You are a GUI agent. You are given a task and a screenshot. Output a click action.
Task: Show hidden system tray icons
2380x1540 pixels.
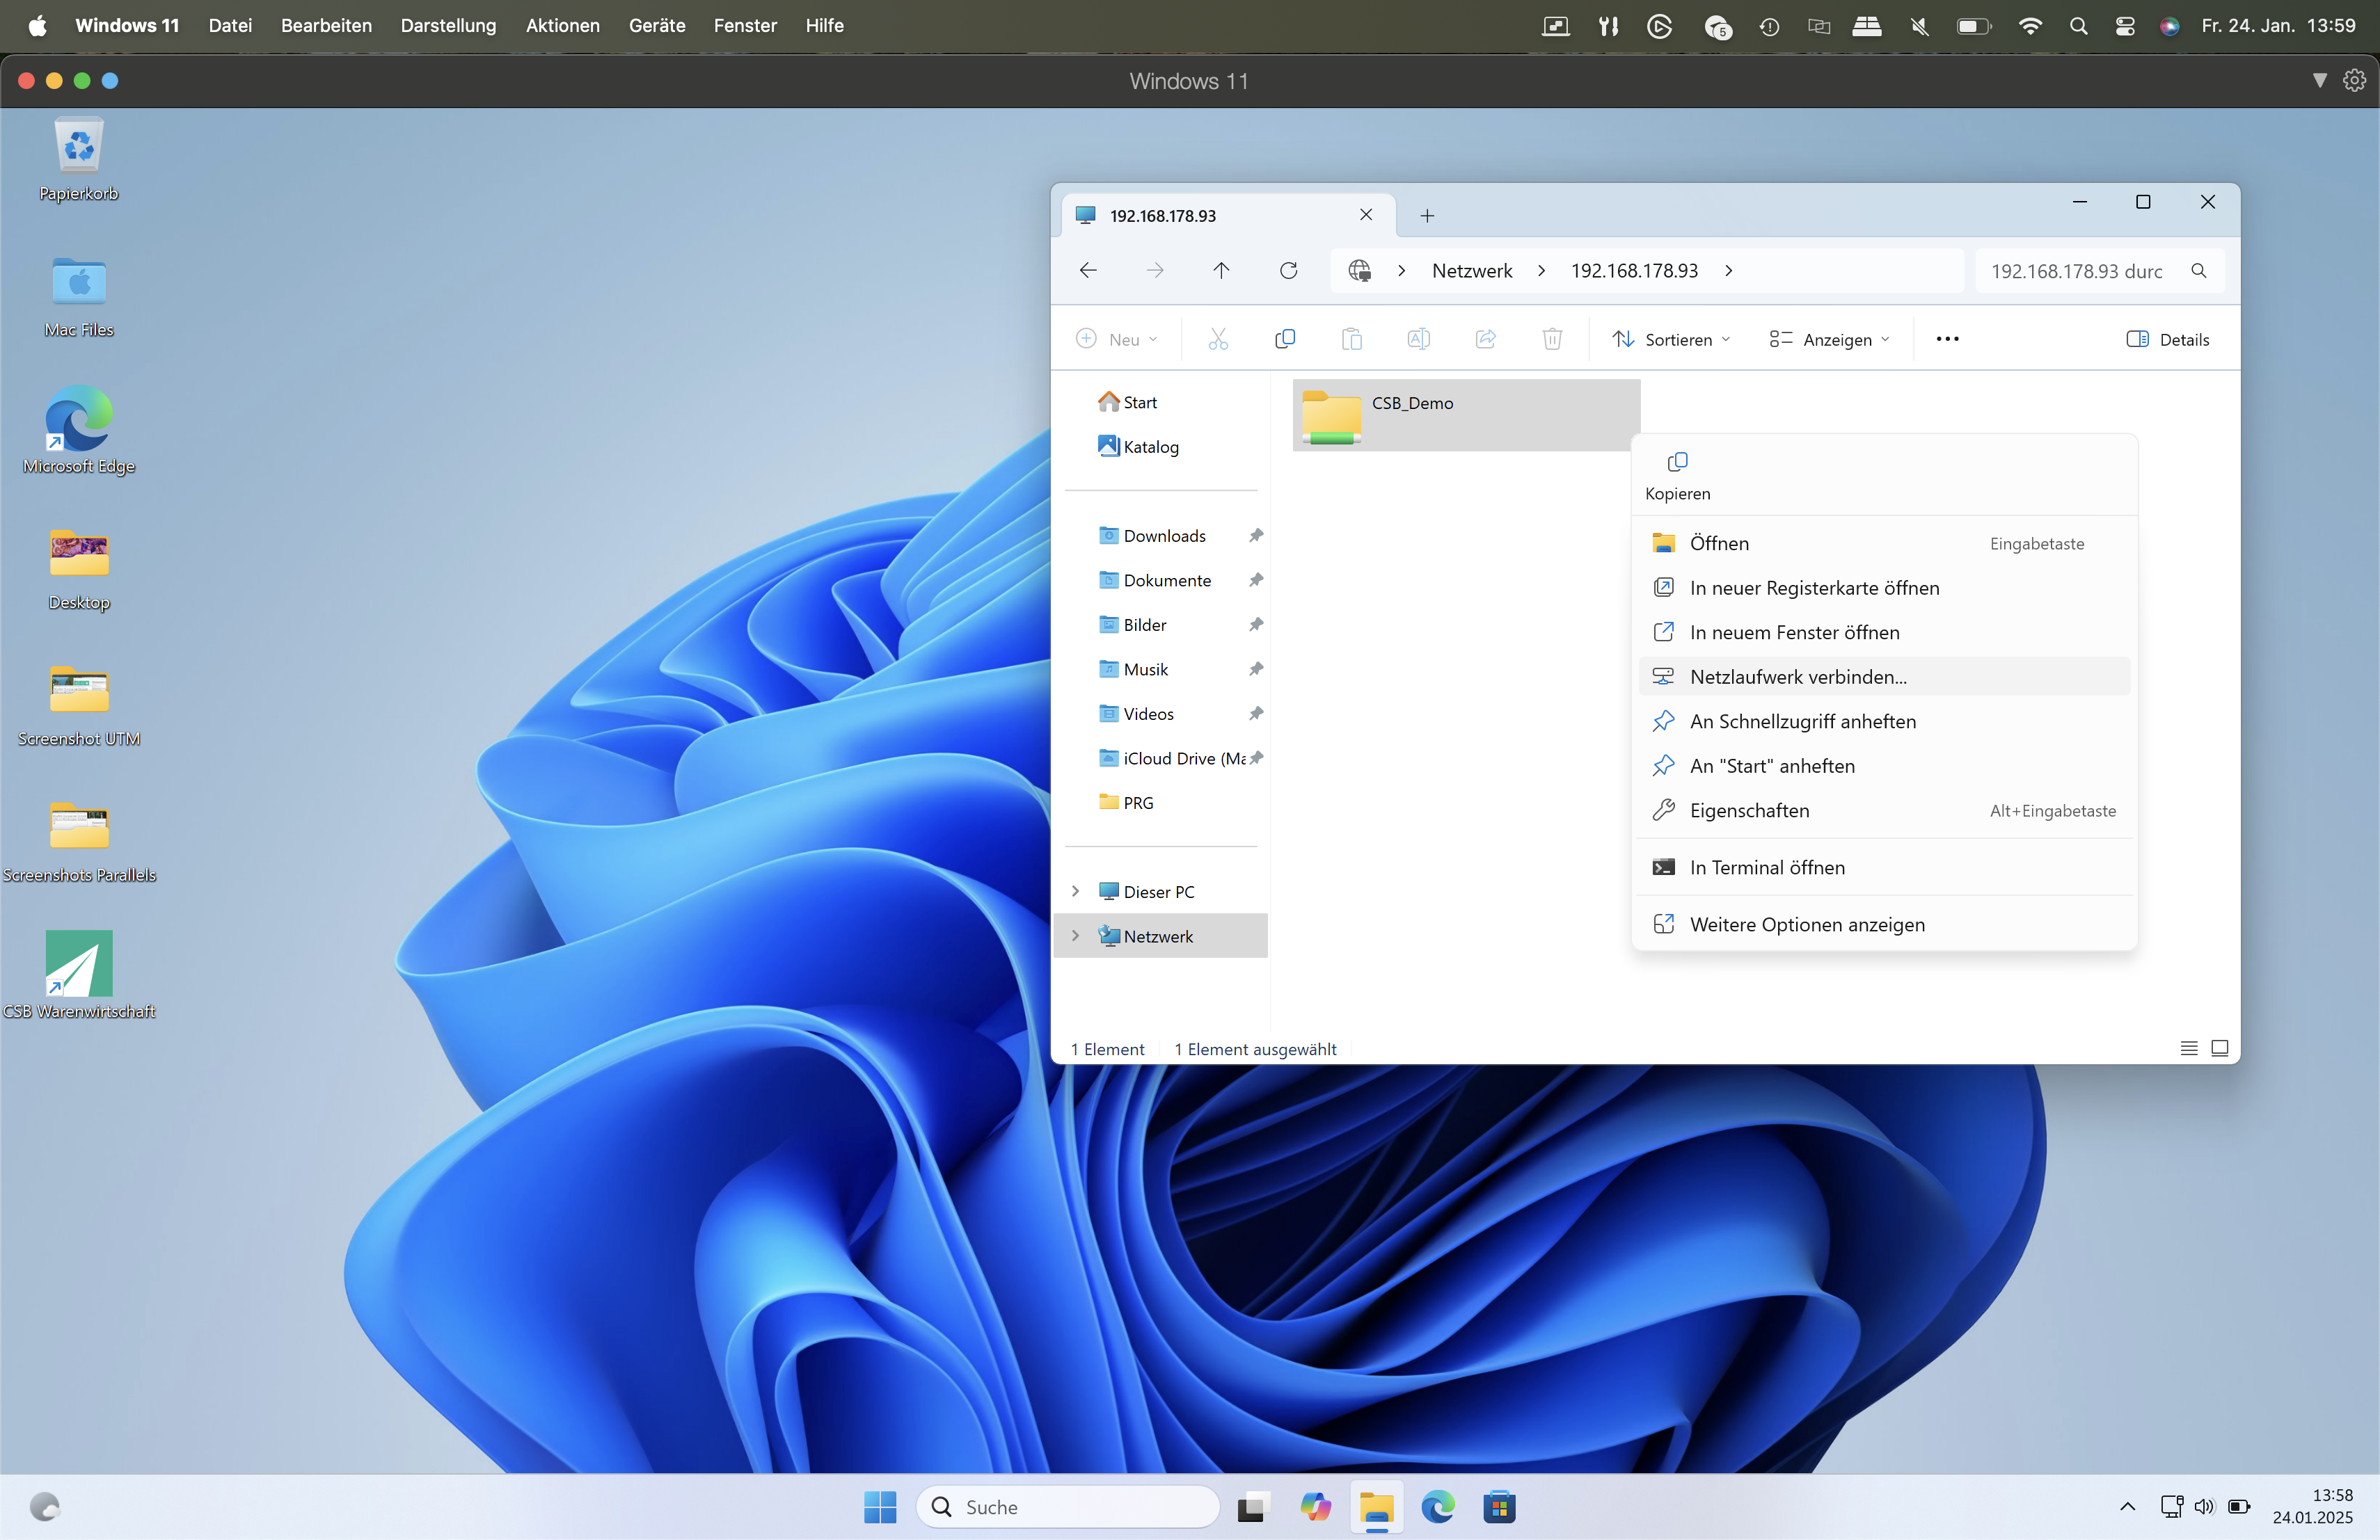click(2127, 1507)
